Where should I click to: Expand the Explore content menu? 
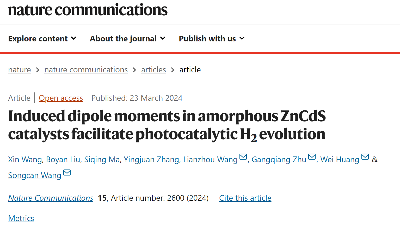pyautogui.click(x=42, y=39)
